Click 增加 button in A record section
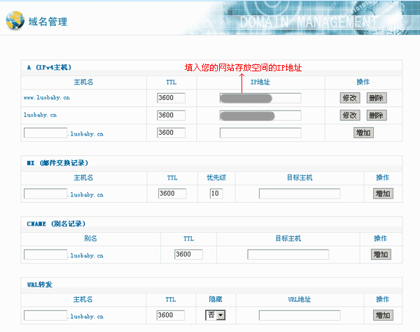The height and width of the screenshot is (332, 420). tap(363, 133)
